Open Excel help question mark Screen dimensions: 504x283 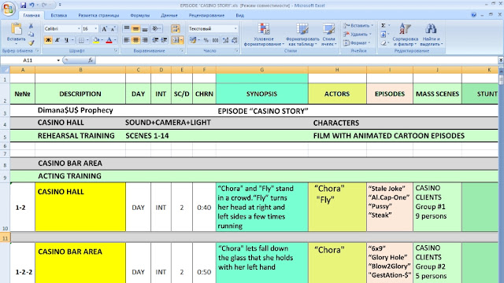click(474, 15)
